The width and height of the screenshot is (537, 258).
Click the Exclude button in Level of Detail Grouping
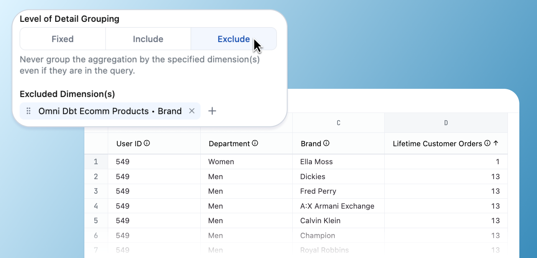[234, 39]
